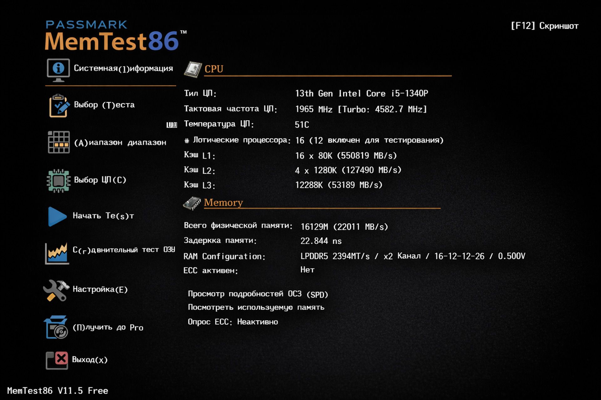
Task: Open Посмотреть используемую память
Action: click(257, 307)
